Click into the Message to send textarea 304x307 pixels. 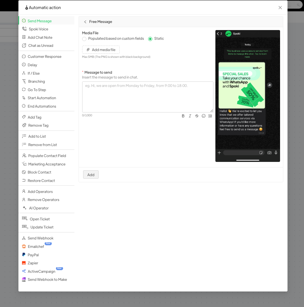(147, 97)
